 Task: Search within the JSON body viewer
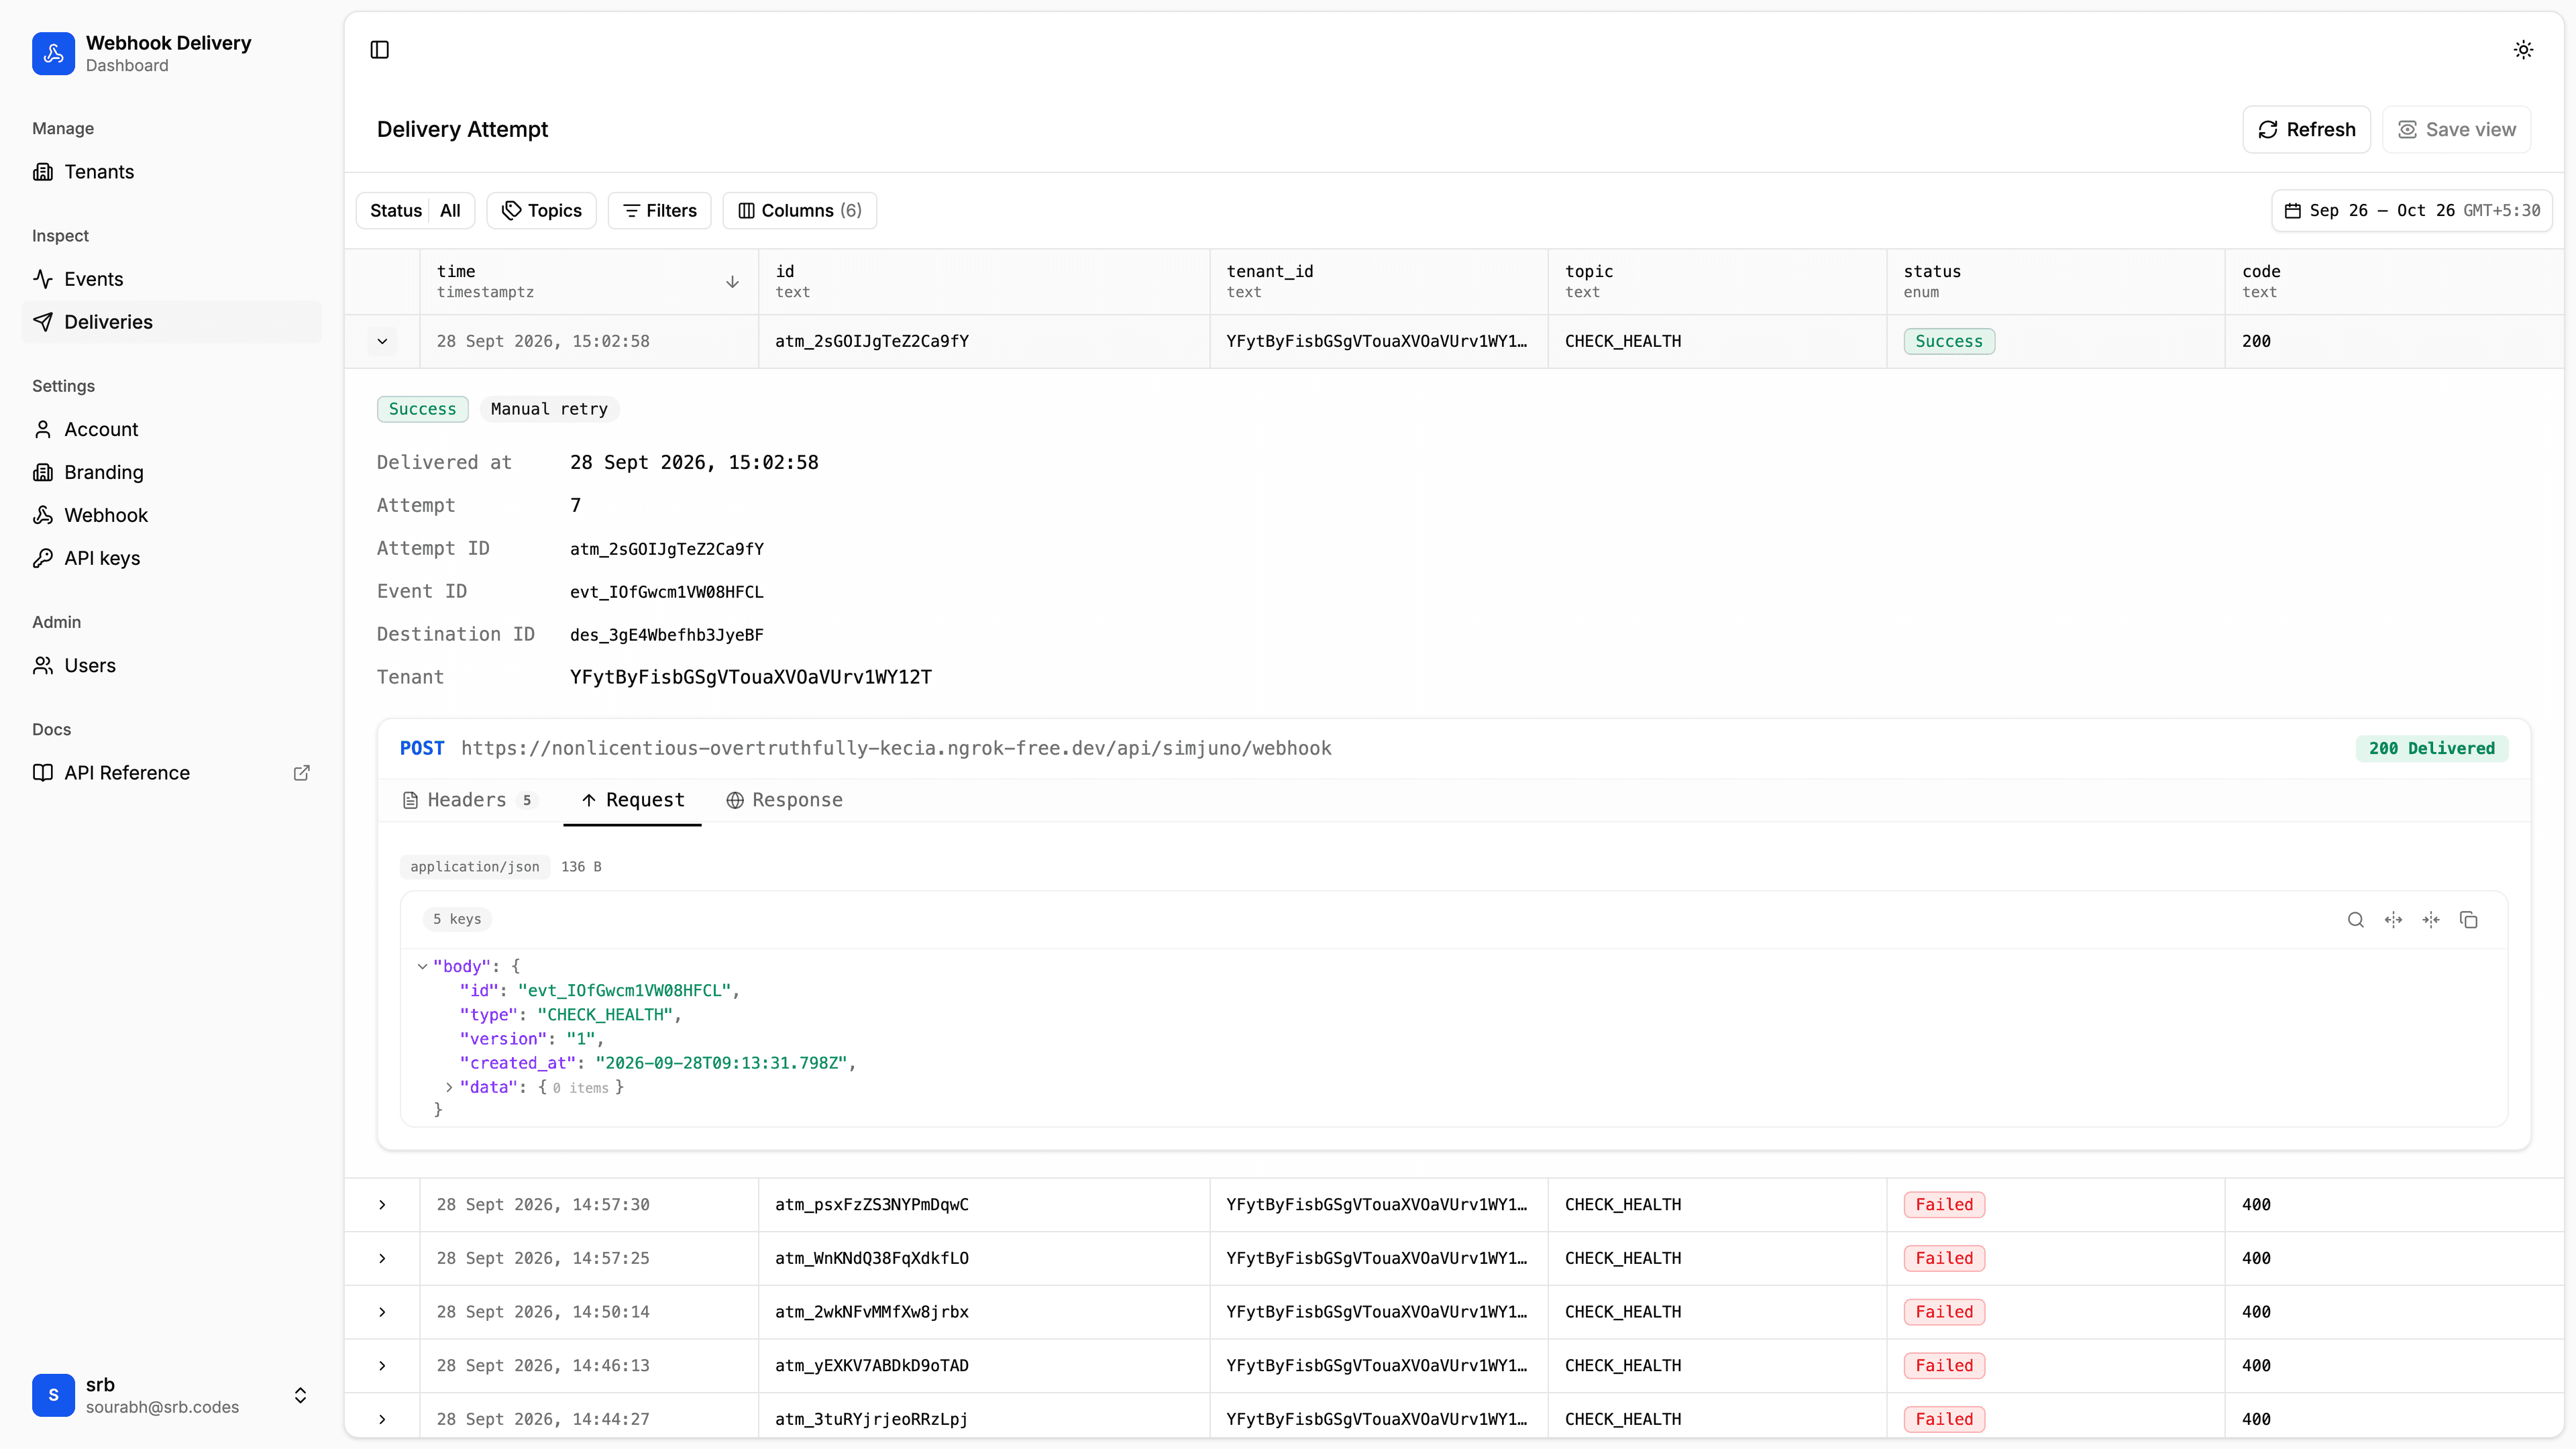pyautogui.click(x=2356, y=920)
